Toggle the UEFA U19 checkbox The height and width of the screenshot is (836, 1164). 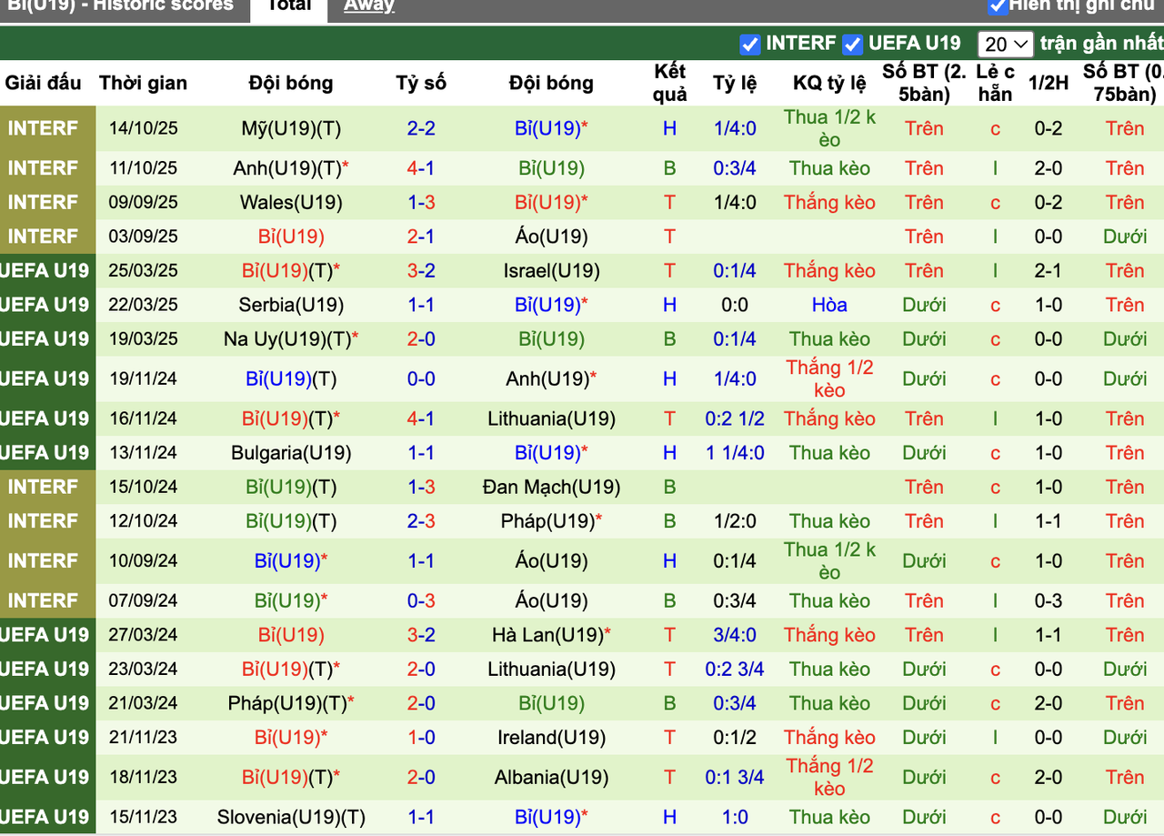[852, 44]
